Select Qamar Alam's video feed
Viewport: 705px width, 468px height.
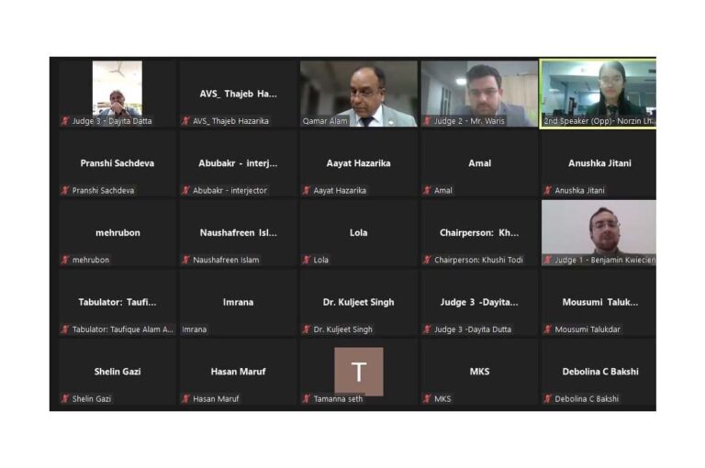pos(358,94)
